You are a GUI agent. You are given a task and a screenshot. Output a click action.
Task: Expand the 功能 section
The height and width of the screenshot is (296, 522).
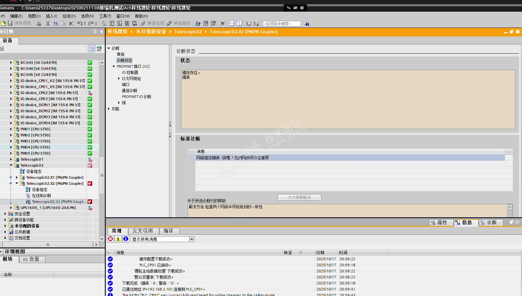[x=109, y=109]
